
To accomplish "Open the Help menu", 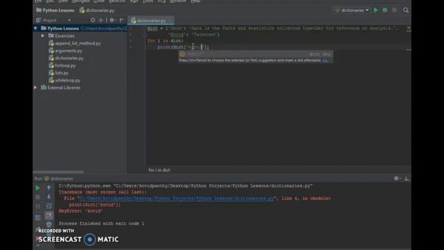I will 196,1.
